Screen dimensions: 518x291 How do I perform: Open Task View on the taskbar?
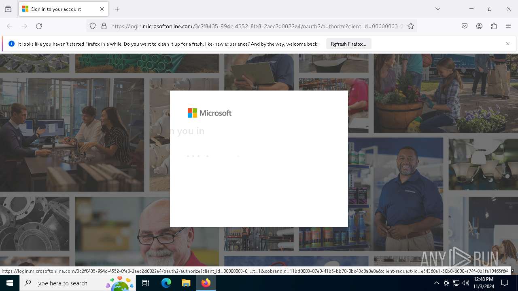coord(146,283)
